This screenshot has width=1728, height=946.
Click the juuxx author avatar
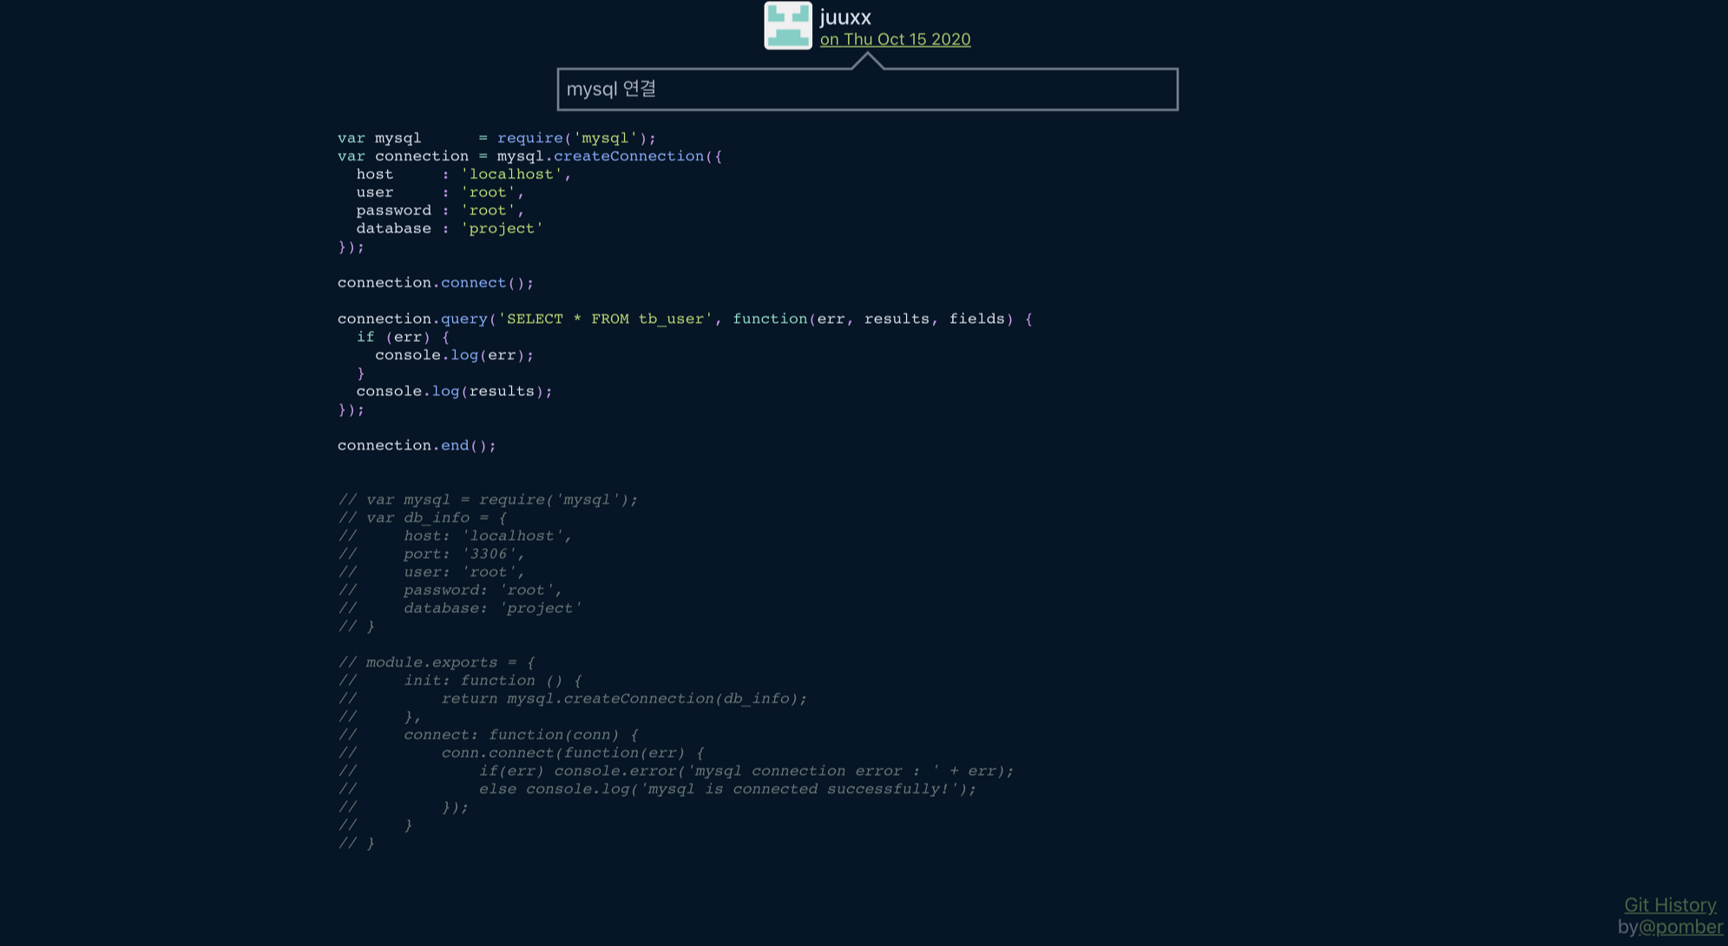click(787, 25)
